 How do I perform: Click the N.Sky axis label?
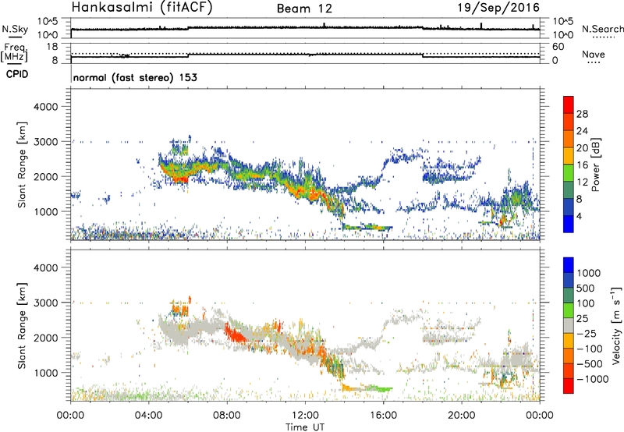tap(15, 29)
